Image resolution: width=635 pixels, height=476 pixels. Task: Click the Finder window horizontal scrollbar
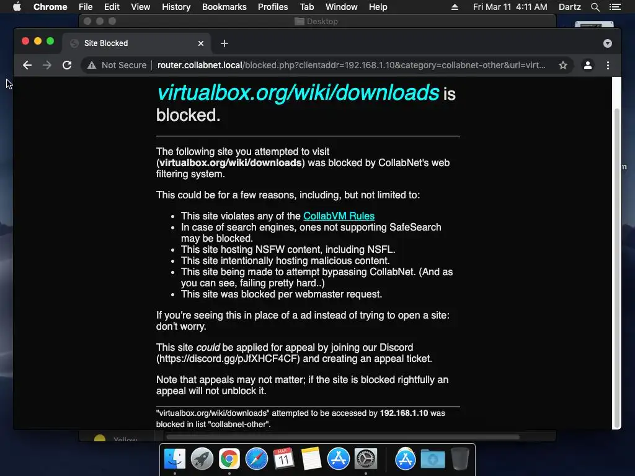[342, 437]
